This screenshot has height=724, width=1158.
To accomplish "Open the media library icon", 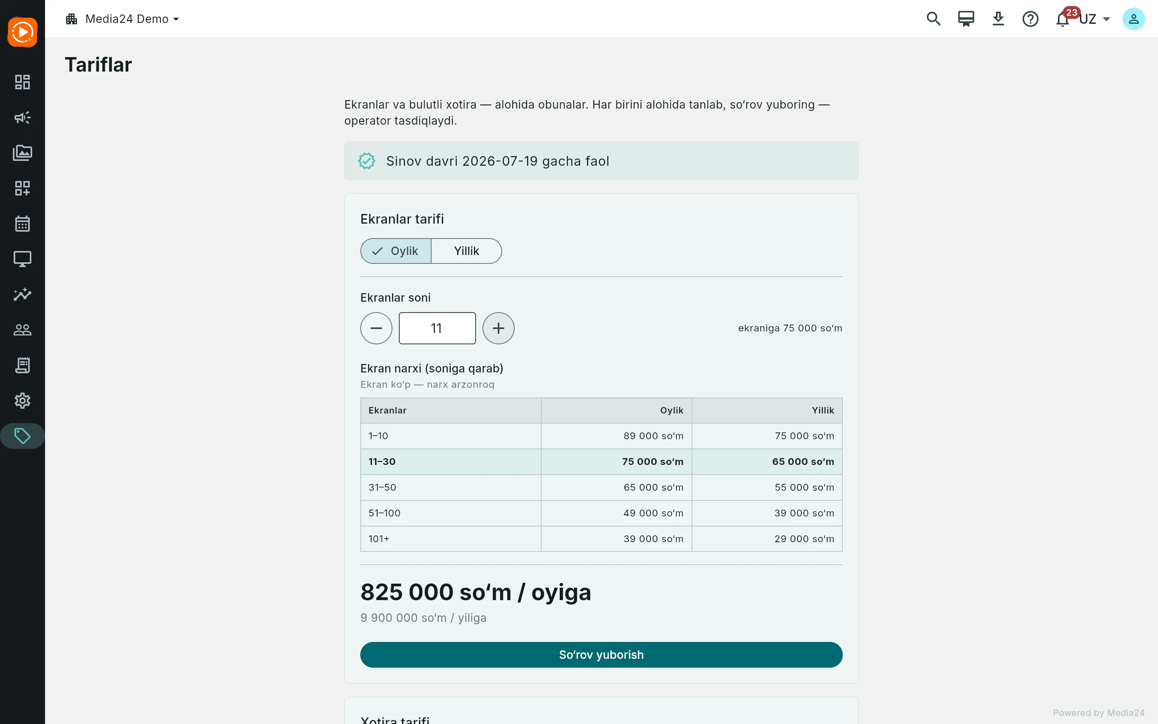I will point(23,153).
